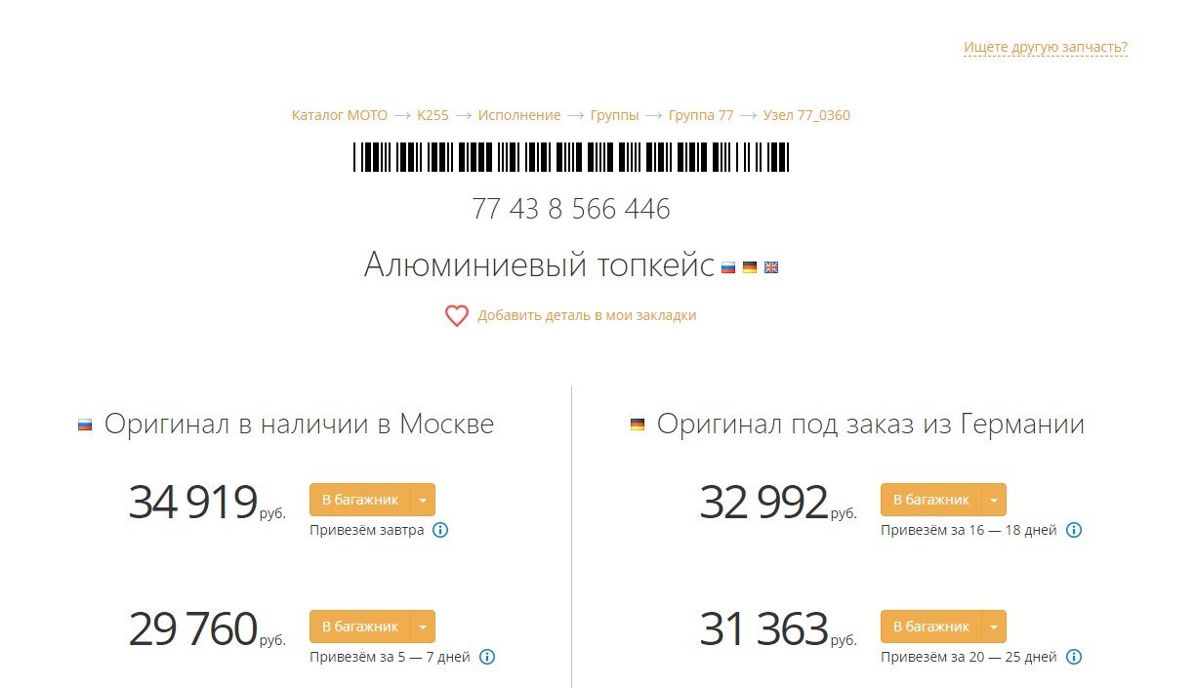The width and height of the screenshot is (1196, 688).
Task: Click the part number barcode image
Action: click(571, 157)
